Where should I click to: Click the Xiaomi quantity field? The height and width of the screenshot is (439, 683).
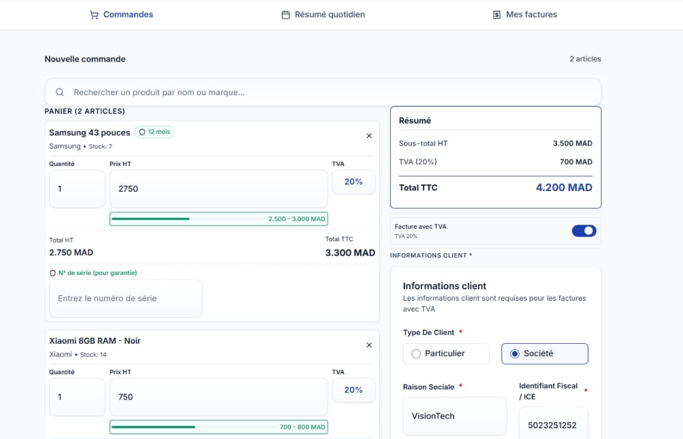(x=77, y=396)
